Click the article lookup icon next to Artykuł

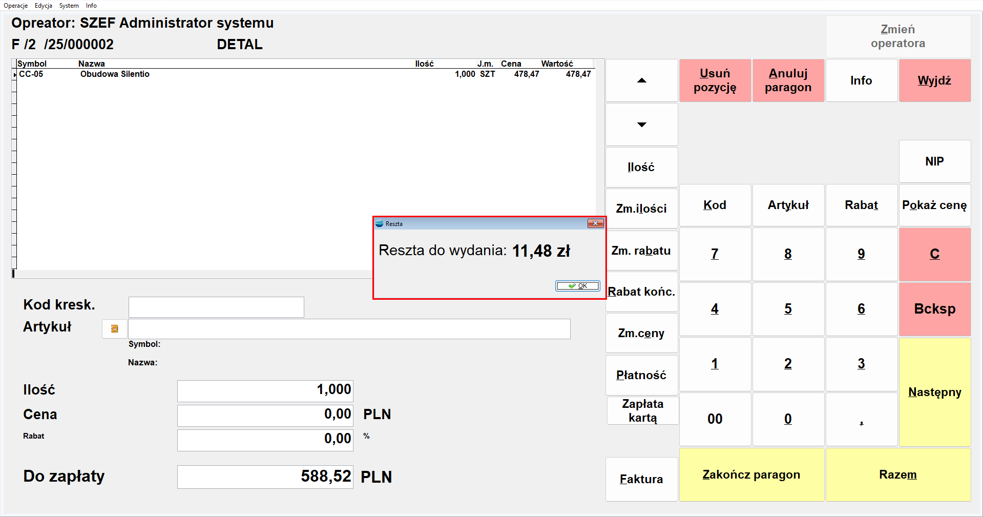click(x=114, y=329)
